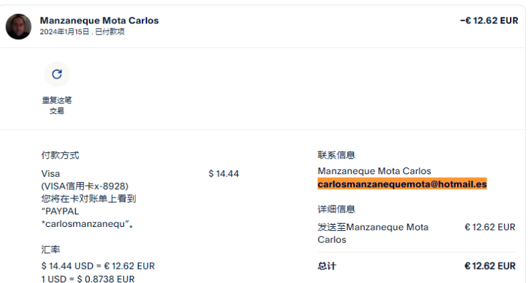Select the 重复这笔交易 label under the icon
The image size is (532, 283).
pyautogui.click(x=57, y=105)
